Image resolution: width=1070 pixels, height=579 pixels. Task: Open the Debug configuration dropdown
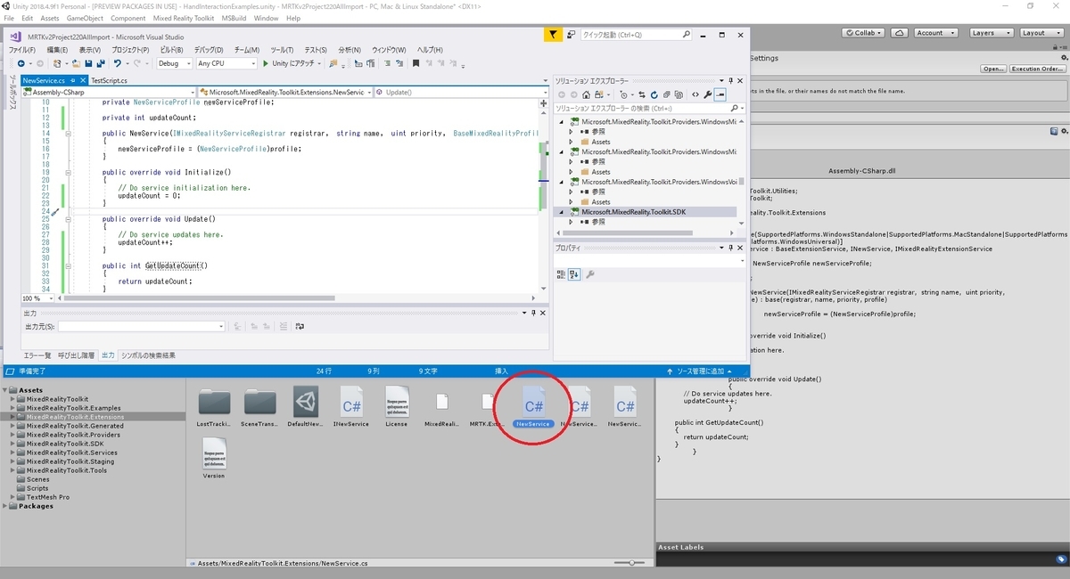pyautogui.click(x=175, y=63)
